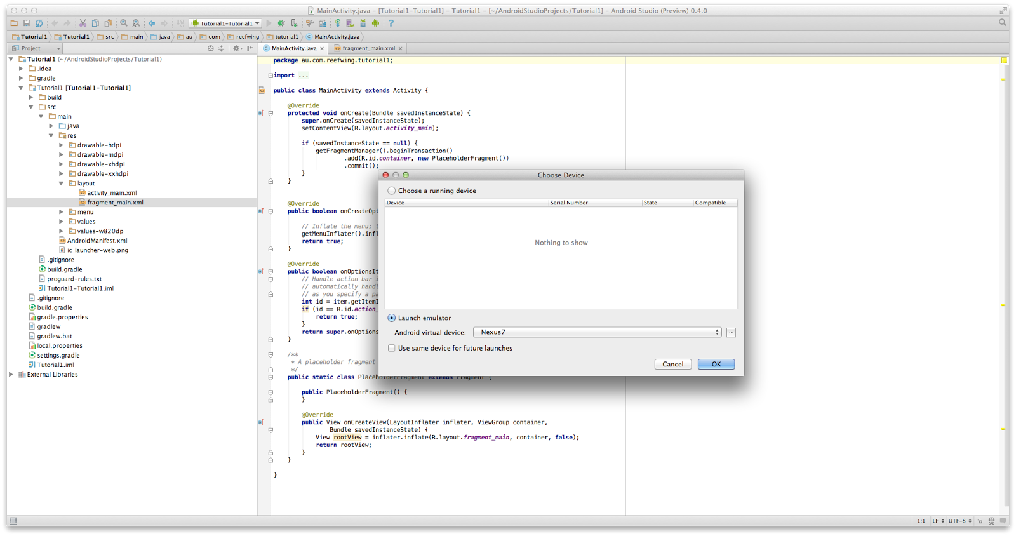Select 'Choose a running device' radio button

(x=392, y=191)
